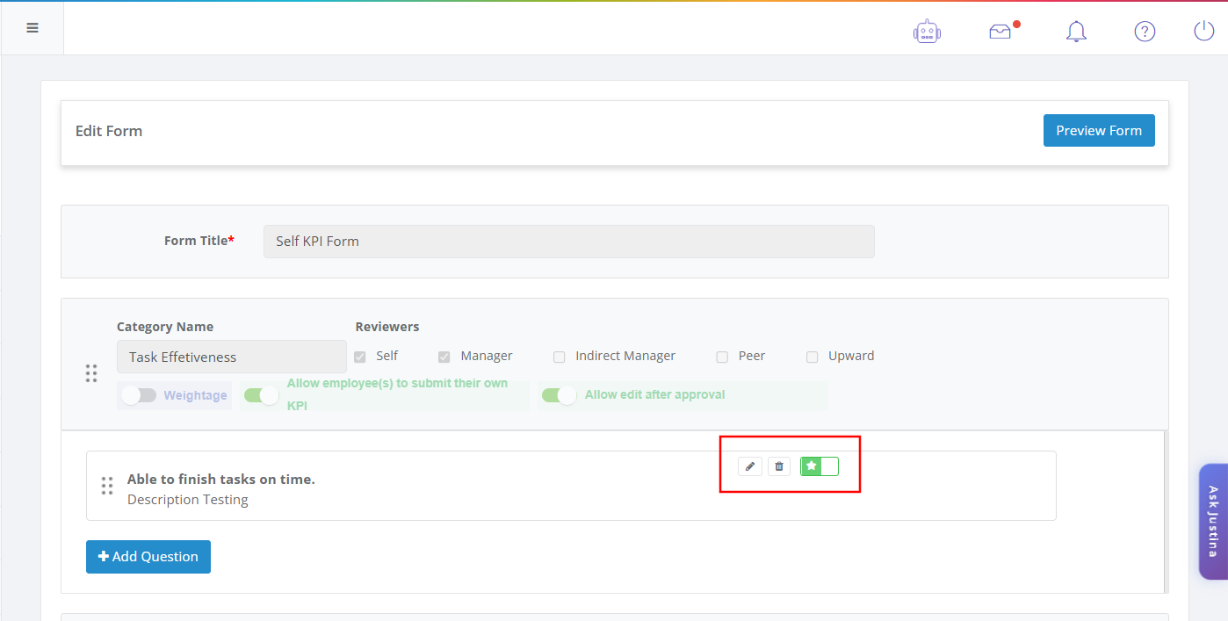The height and width of the screenshot is (621, 1228).
Task: Toggle the Weightage switch
Action: (139, 395)
